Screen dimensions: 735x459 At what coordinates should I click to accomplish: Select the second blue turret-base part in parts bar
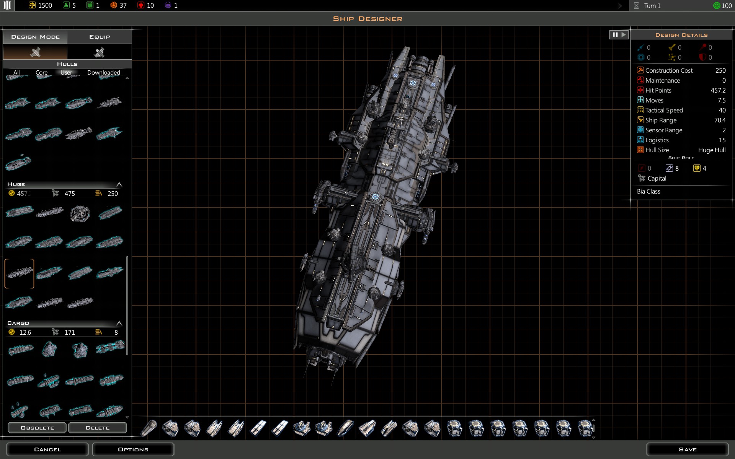(x=323, y=428)
